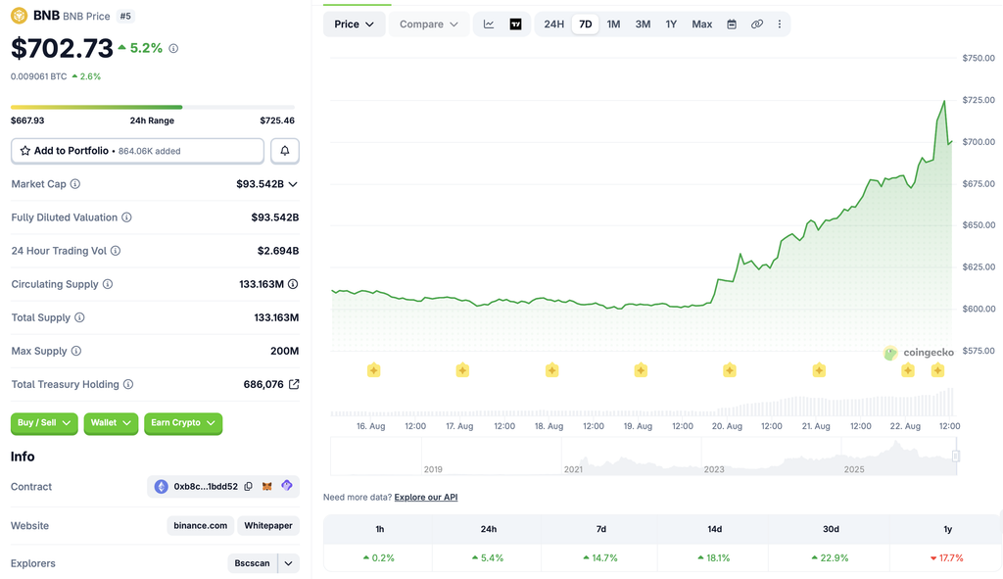Click the news marker under 18. Aug
Screen dimensions: 1003x579
tap(552, 369)
